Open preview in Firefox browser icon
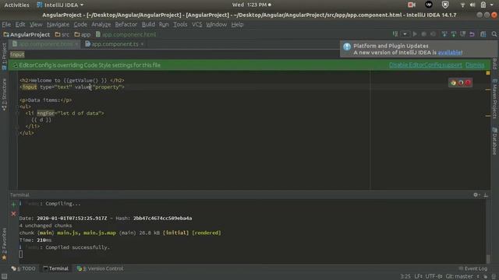Image resolution: width=499 pixels, height=280 pixels. click(x=461, y=83)
